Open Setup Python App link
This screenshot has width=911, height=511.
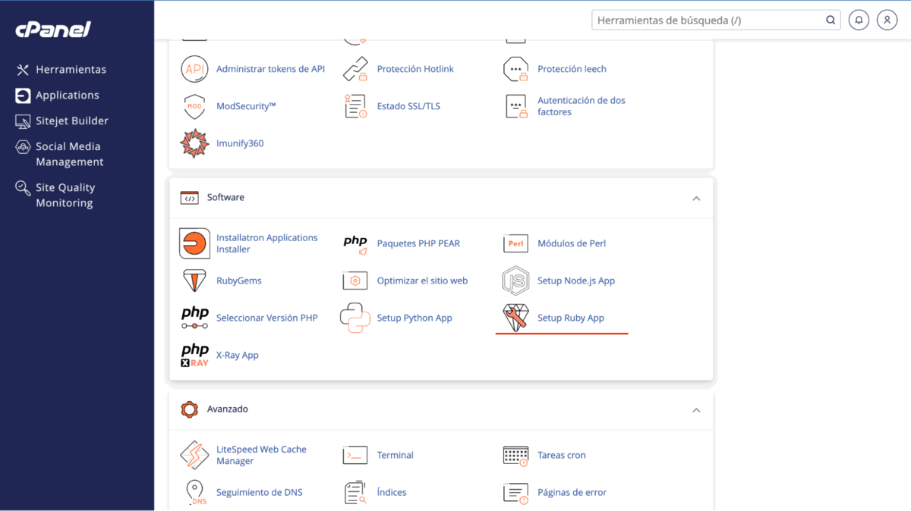point(415,318)
